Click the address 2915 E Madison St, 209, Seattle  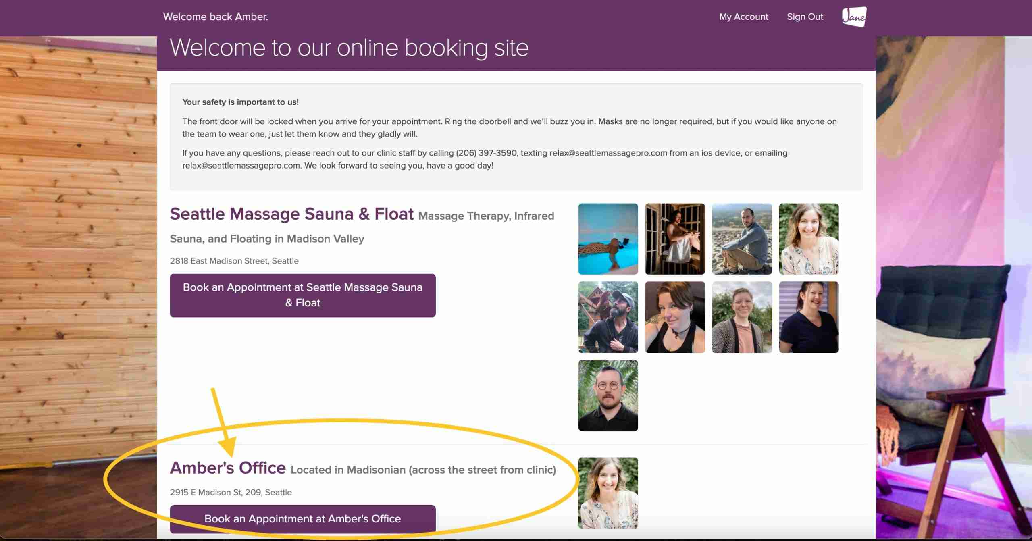pyautogui.click(x=231, y=492)
